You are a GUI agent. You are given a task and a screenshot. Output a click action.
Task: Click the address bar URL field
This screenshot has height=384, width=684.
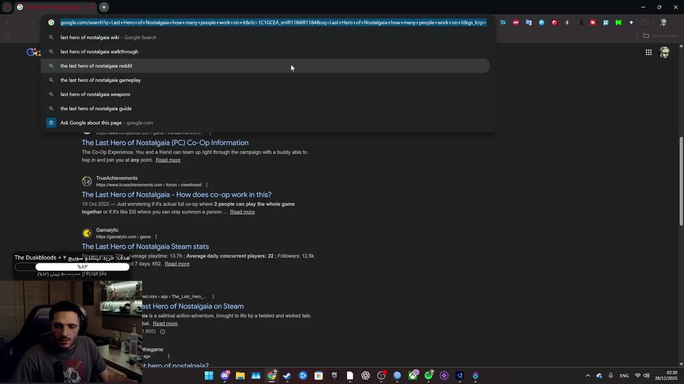point(273,22)
